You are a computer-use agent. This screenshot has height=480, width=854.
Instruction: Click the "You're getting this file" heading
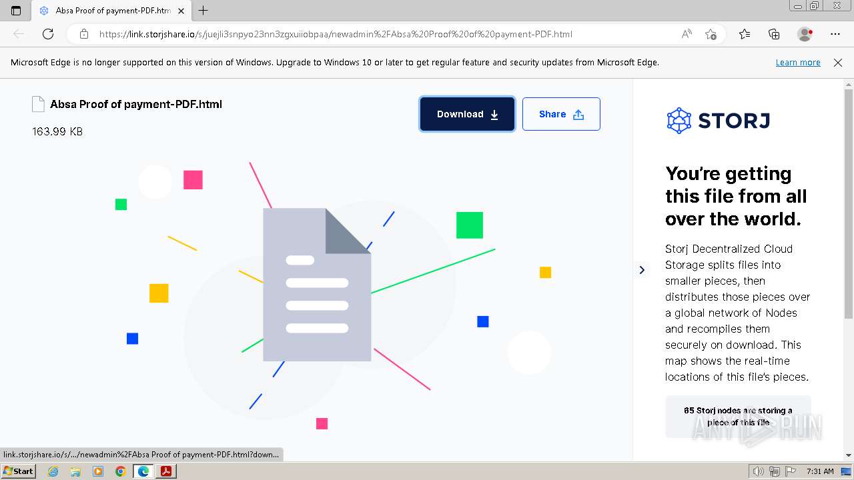[x=736, y=196]
